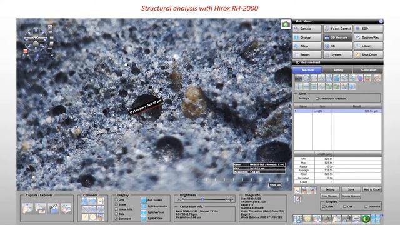Screen dimensions: 400x225
Task: Select the parallel lines measurement tool
Action: pyautogui.click(x=344, y=78)
